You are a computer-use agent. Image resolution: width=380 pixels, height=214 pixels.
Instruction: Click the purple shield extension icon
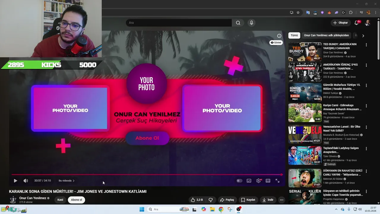(x=322, y=12)
